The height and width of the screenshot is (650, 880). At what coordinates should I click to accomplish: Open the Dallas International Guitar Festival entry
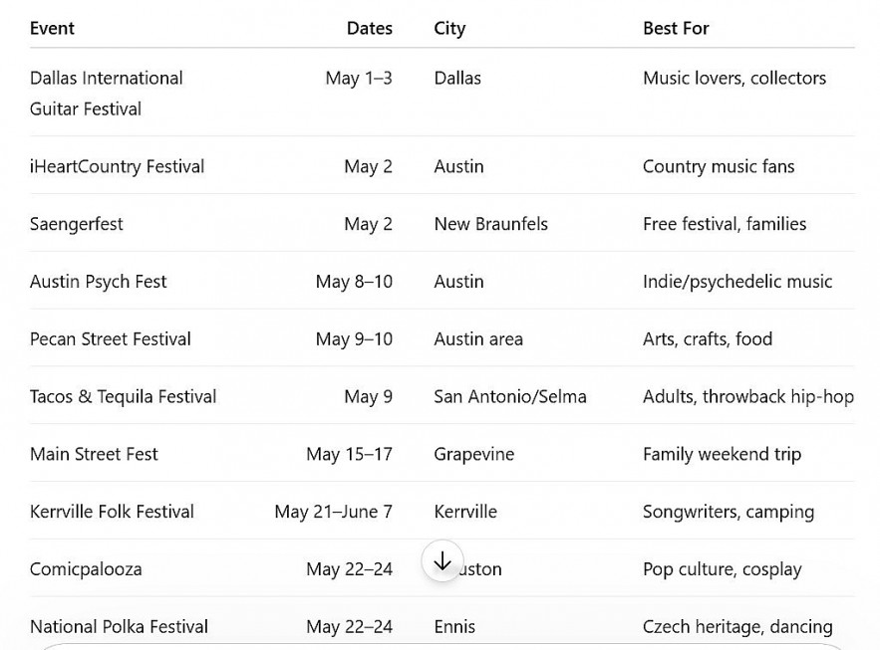[106, 93]
